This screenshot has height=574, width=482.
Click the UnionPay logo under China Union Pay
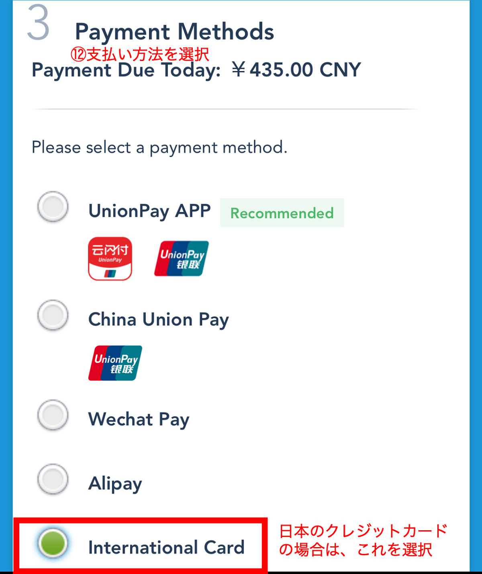point(115,363)
